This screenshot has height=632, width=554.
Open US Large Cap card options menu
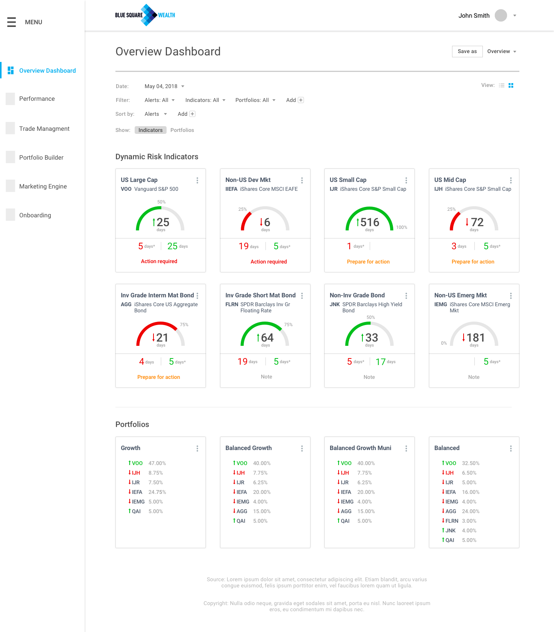tap(197, 180)
